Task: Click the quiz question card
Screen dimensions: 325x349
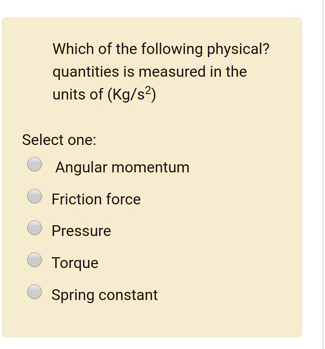Action: click(x=153, y=175)
